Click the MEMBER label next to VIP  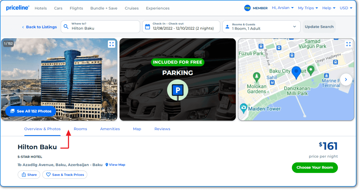coord(260,8)
